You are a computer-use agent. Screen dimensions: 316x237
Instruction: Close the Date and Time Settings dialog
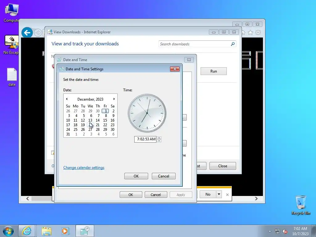click(175, 69)
